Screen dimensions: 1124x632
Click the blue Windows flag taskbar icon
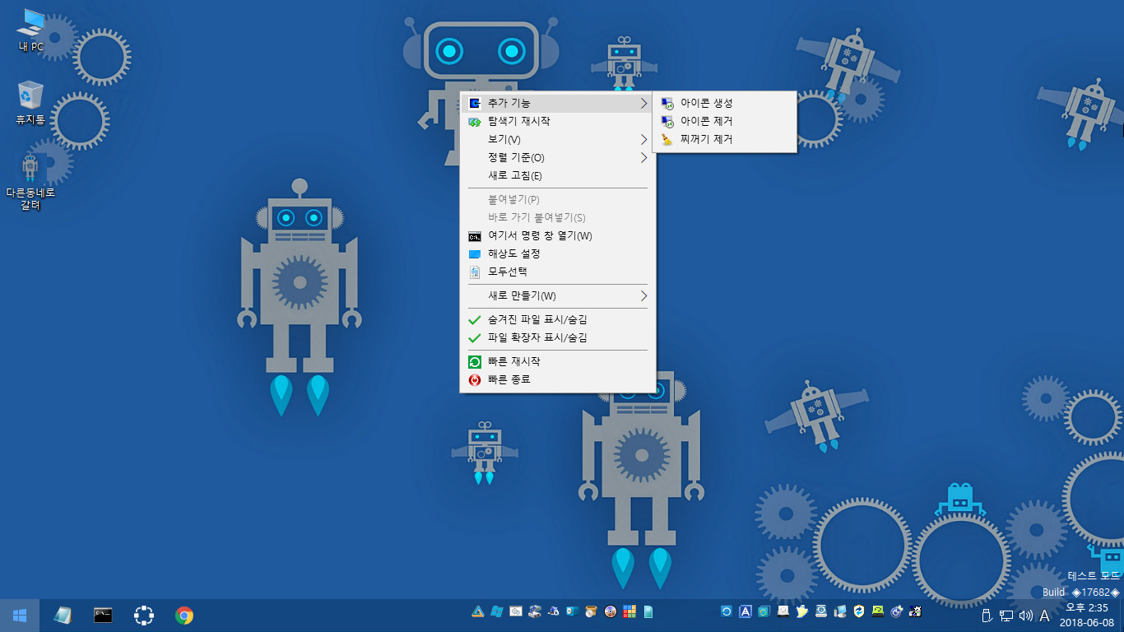coord(497,611)
